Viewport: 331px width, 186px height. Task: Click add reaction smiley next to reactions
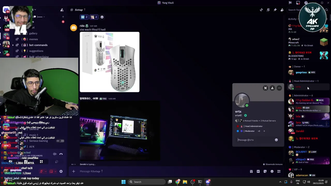point(102,17)
